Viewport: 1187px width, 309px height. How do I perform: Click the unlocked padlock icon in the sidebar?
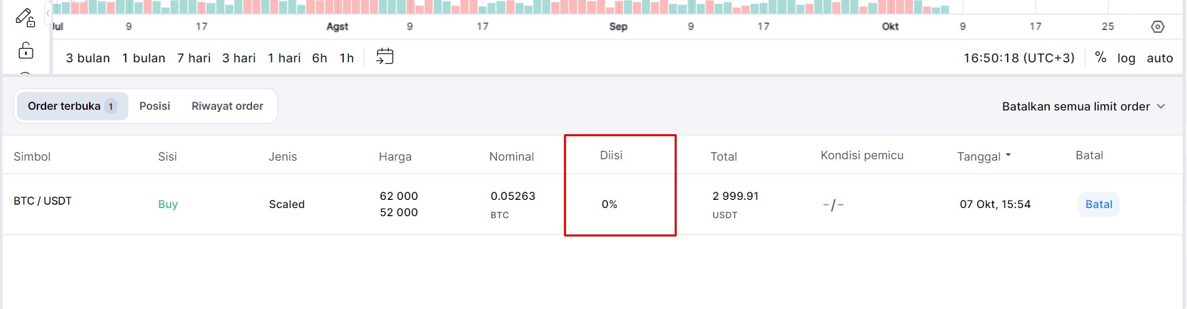[x=26, y=51]
